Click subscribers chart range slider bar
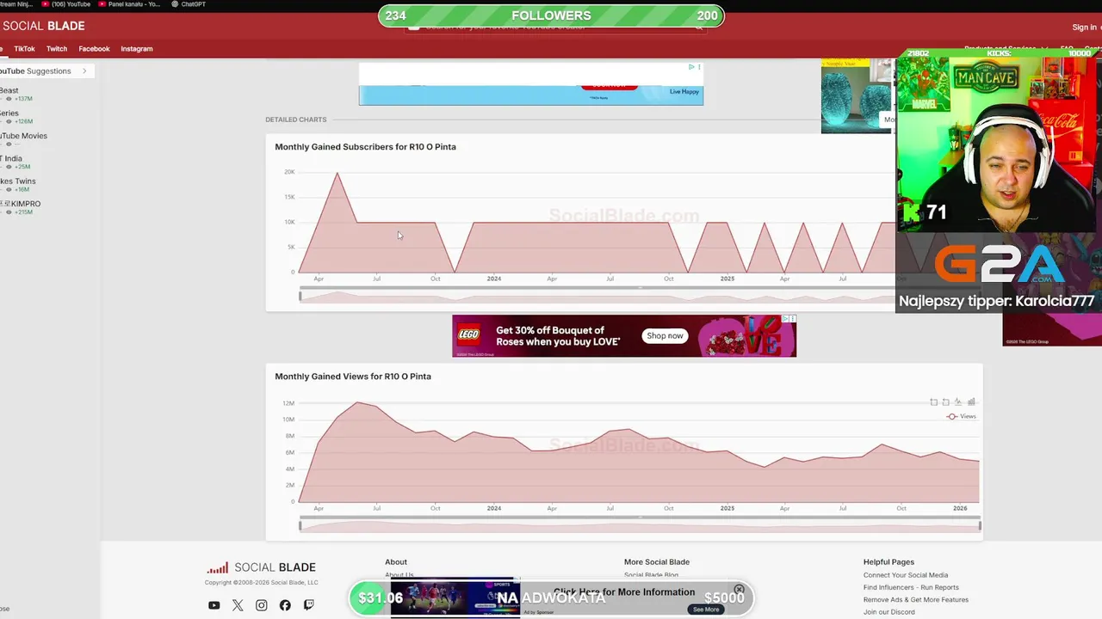1102x619 pixels. pyautogui.click(x=597, y=297)
